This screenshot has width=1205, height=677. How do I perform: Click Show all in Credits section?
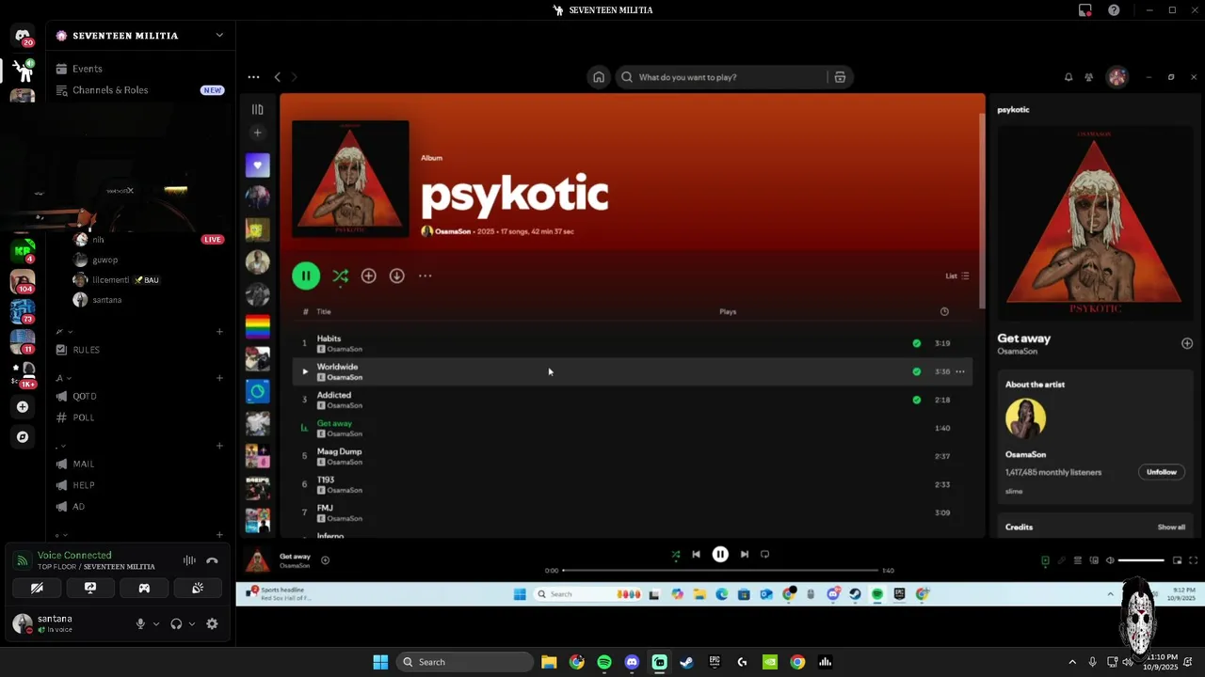pyautogui.click(x=1171, y=527)
